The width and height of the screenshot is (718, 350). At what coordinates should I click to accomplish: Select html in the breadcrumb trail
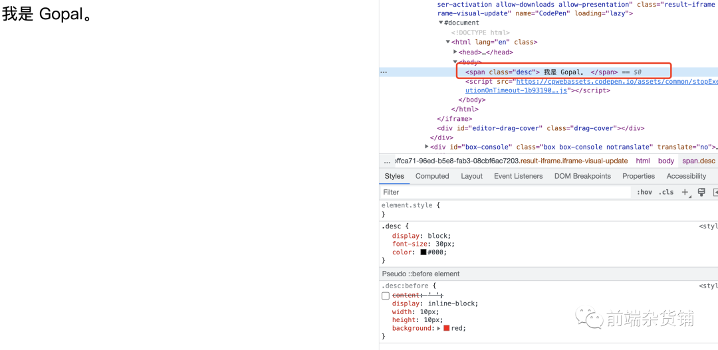tap(643, 161)
